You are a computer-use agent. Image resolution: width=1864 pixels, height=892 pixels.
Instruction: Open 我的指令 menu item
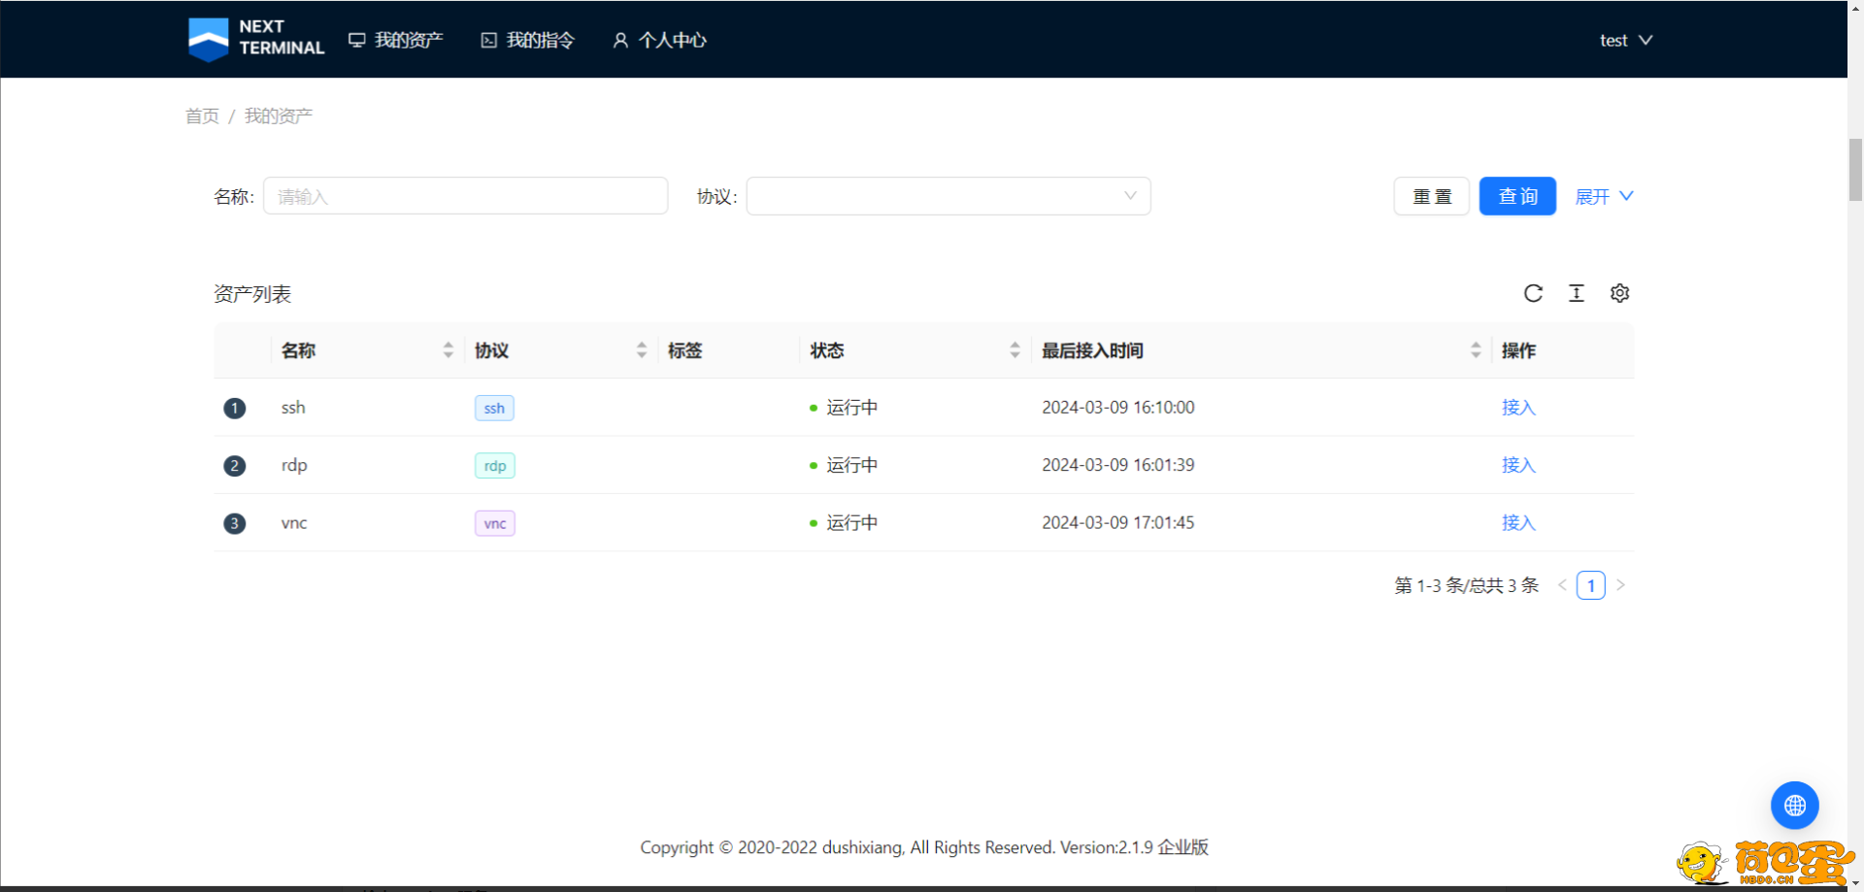pos(528,40)
